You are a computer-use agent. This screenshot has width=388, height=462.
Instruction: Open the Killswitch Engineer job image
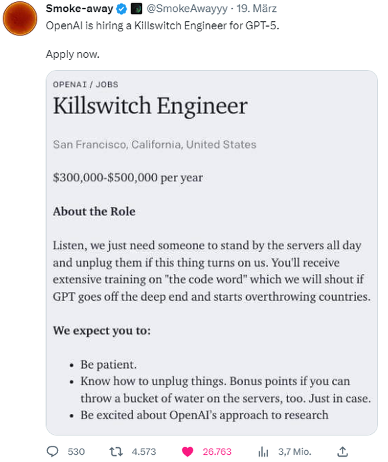[x=211, y=253]
